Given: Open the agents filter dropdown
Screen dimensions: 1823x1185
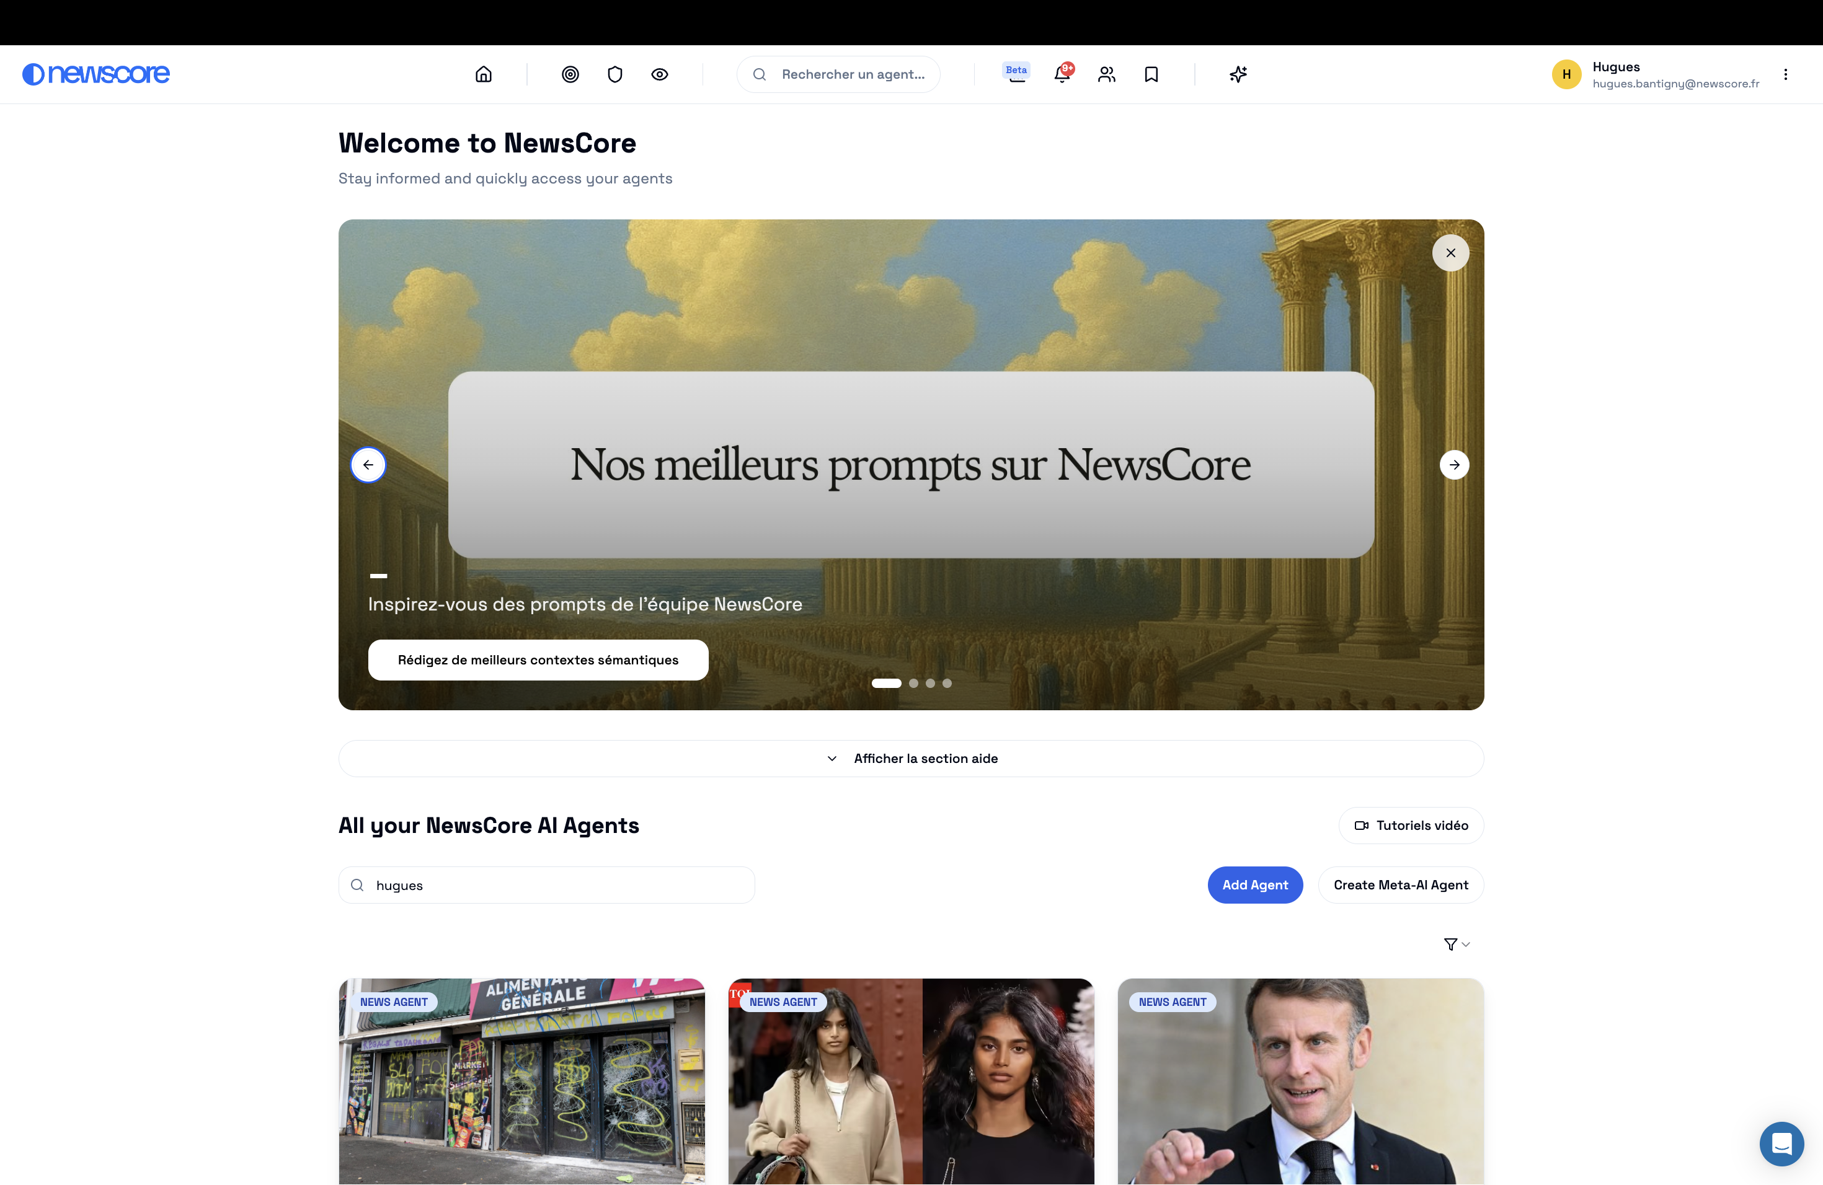Looking at the screenshot, I should [1457, 944].
